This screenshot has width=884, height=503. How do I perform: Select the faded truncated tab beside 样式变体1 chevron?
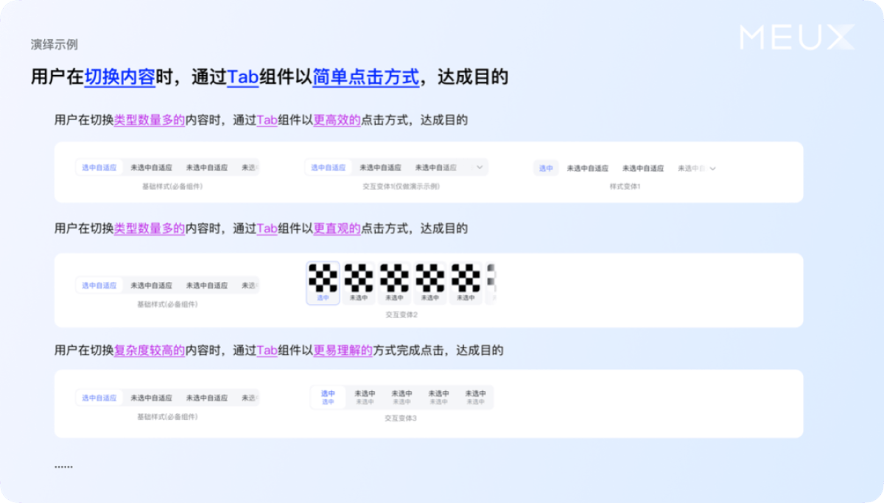tap(691, 168)
